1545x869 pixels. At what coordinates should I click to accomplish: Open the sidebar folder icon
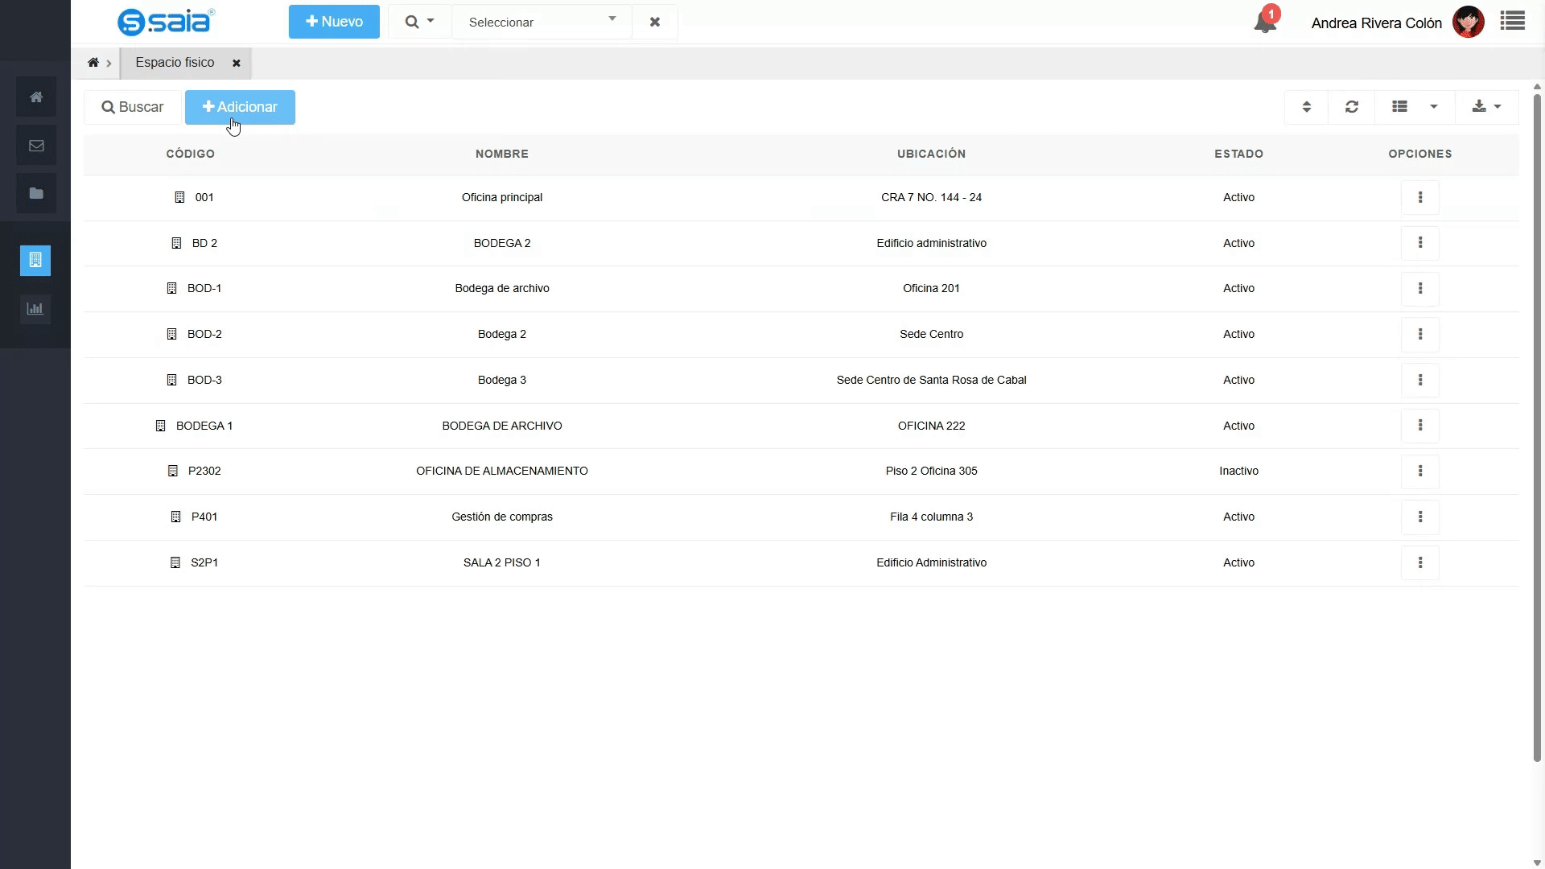(36, 193)
